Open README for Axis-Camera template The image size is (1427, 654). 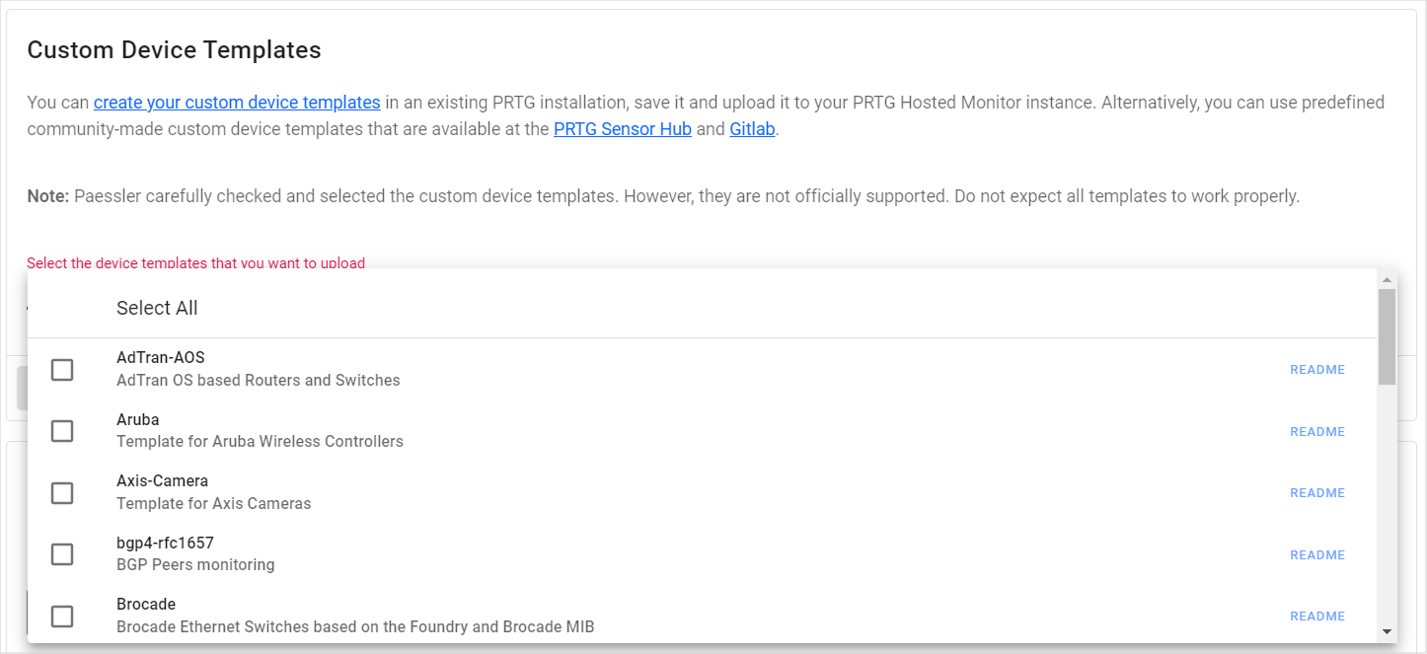(1316, 493)
